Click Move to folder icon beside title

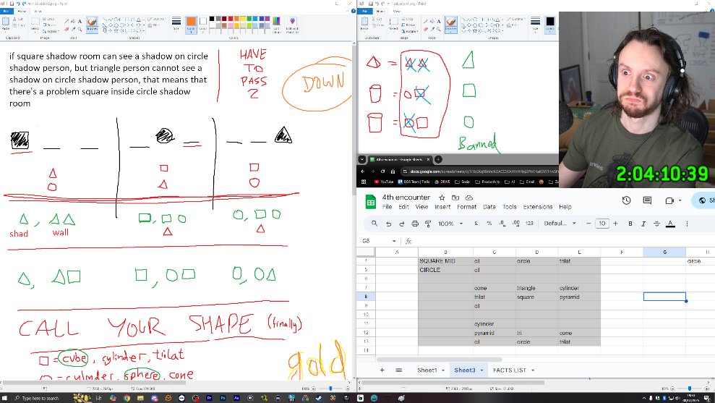[x=455, y=198]
